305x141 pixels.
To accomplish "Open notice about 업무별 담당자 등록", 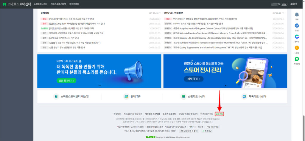I will [x=72, y=19].
